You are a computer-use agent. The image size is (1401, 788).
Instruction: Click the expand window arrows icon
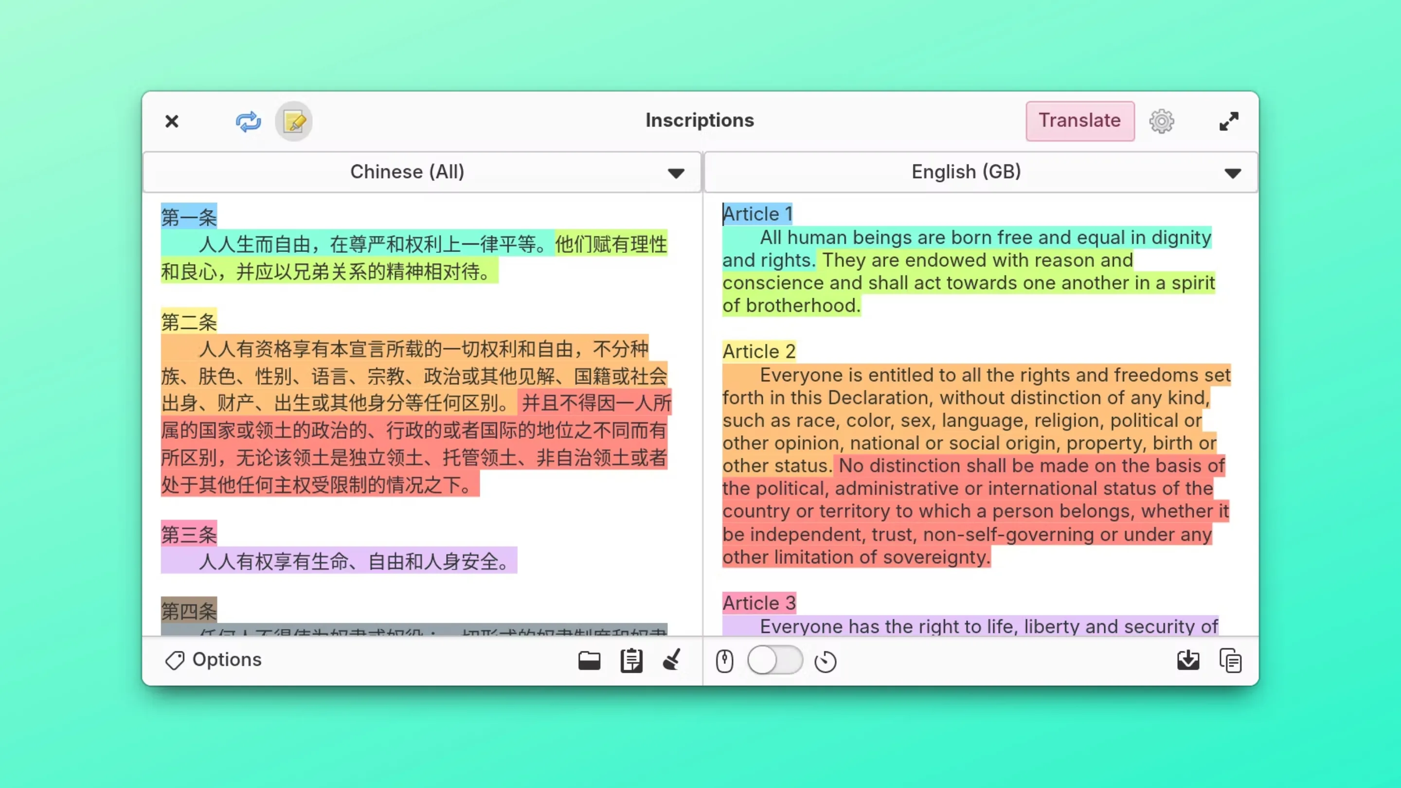point(1229,121)
